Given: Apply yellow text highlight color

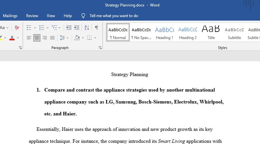Looking at the screenshot, I should pos(1,38).
